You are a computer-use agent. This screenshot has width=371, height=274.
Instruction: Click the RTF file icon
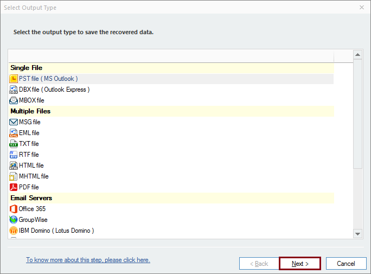[x=14, y=155]
